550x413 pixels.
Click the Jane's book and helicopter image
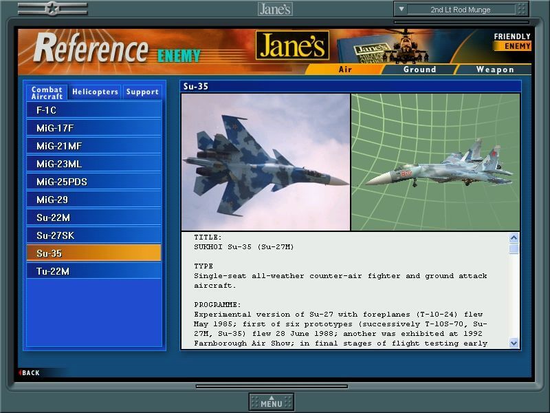pos(382,46)
